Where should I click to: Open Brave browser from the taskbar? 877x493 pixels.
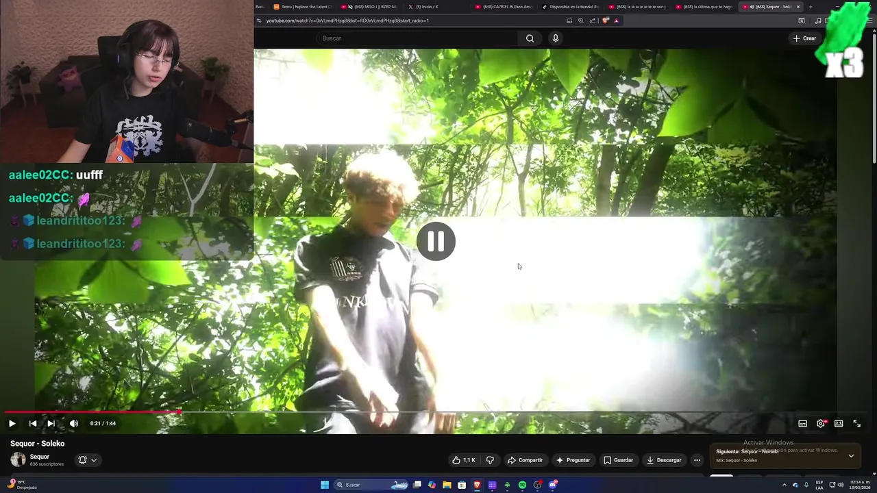pyautogui.click(x=477, y=485)
